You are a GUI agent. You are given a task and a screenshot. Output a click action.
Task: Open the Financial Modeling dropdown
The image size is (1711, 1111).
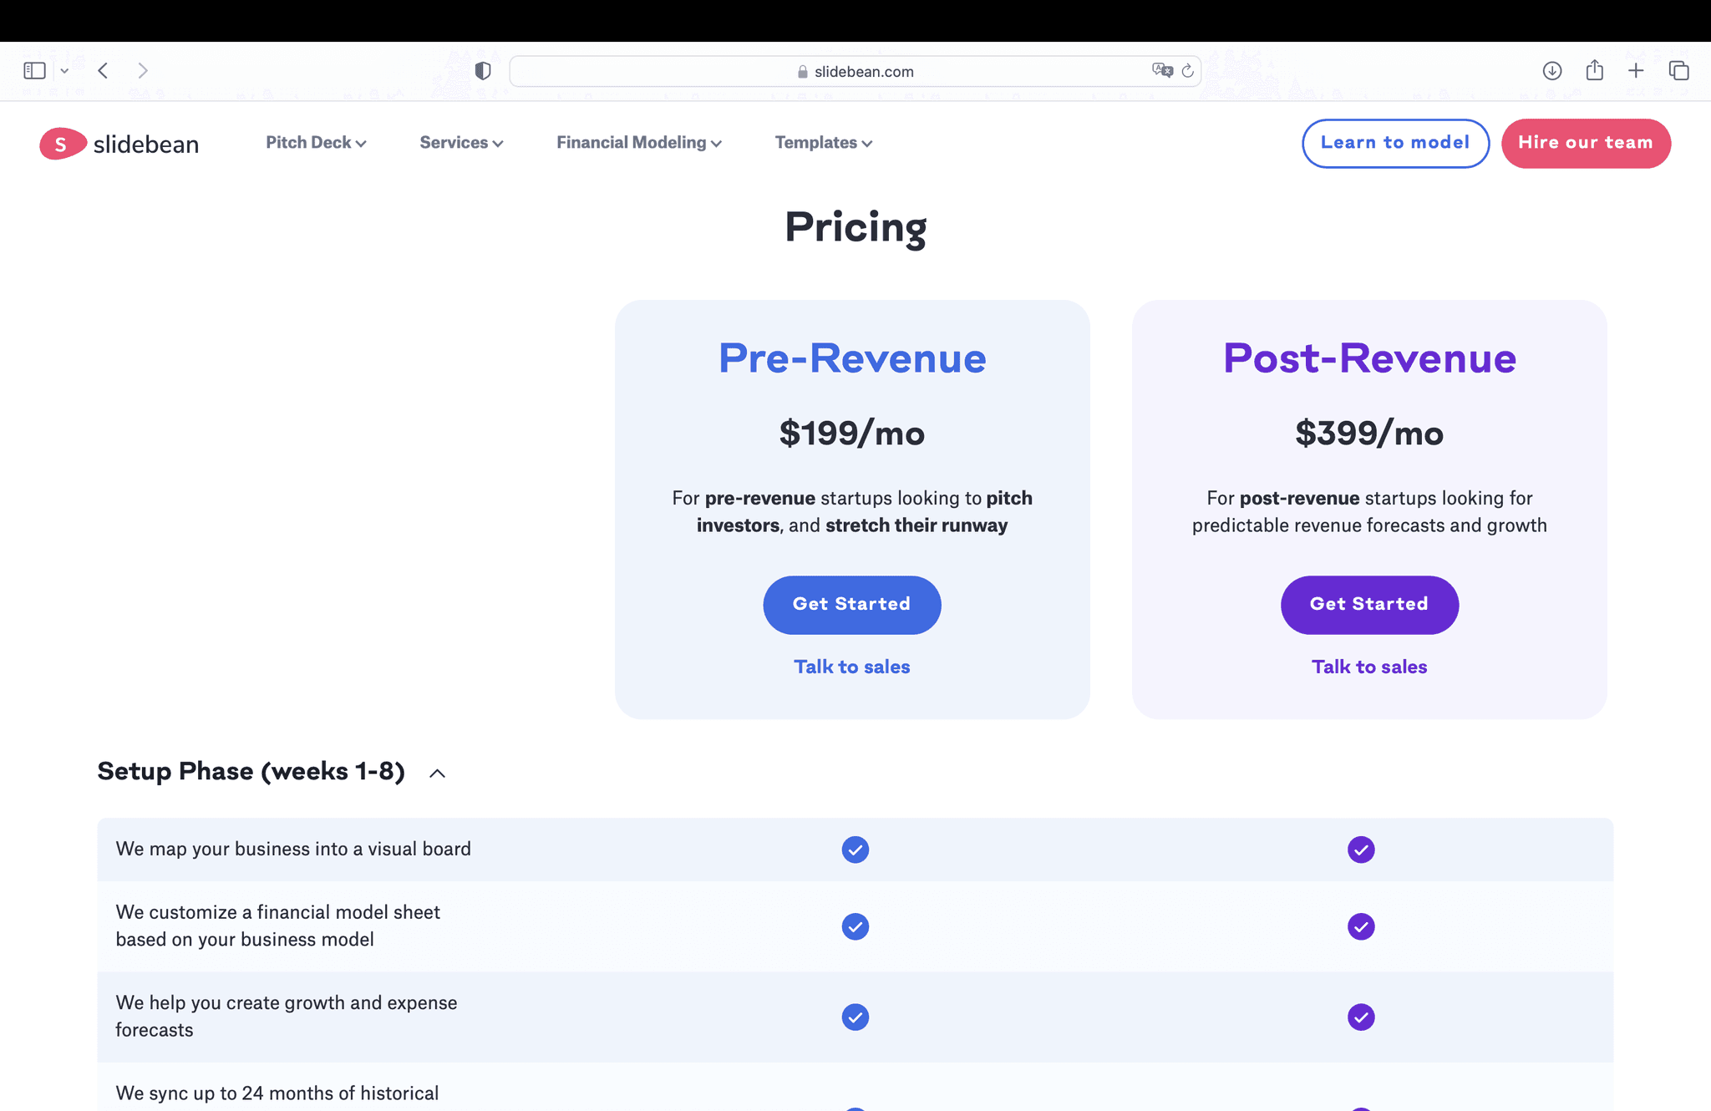tap(638, 143)
